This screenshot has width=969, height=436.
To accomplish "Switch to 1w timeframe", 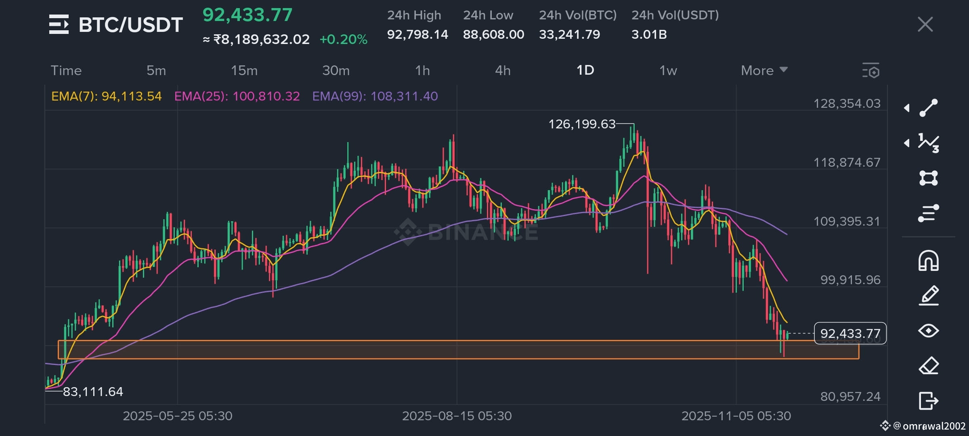I will point(668,71).
